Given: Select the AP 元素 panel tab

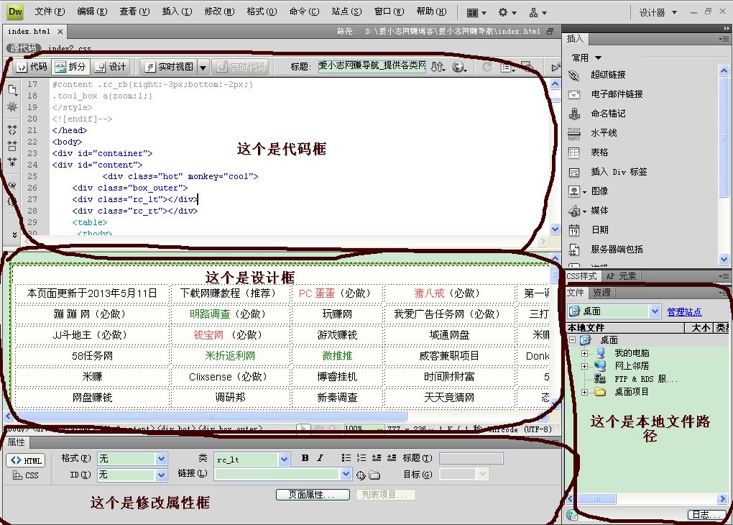Looking at the screenshot, I should point(621,276).
